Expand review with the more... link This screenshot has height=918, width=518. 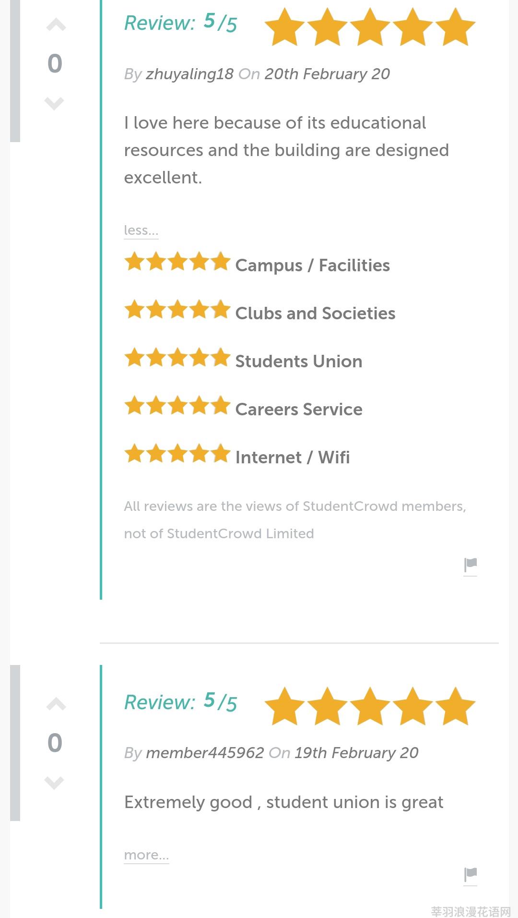point(146,855)
